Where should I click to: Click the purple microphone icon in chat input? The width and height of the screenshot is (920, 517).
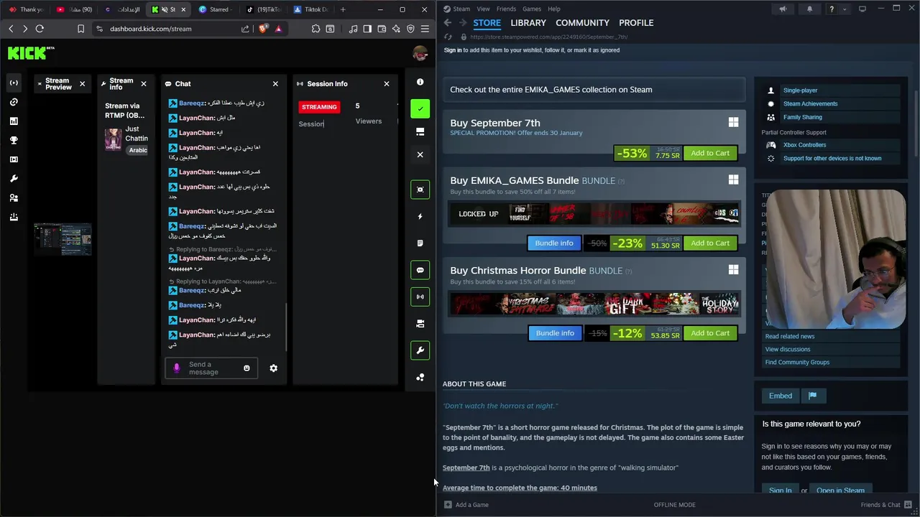(177, 368)
